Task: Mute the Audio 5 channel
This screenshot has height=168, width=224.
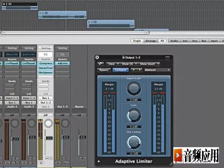Action: pyautogui.click(x=30, y=158)
